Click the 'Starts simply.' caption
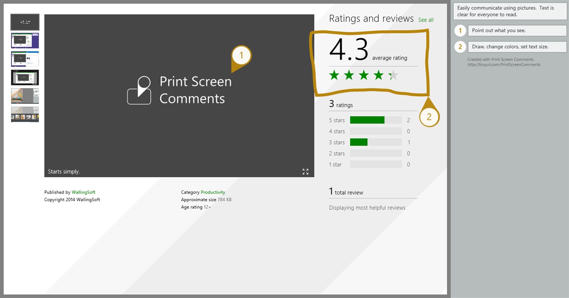This screenshot has height=298, width=569. coord(64,172)
